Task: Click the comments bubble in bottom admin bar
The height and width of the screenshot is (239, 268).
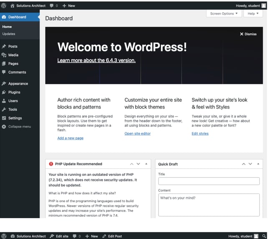Action: point(75,236)
